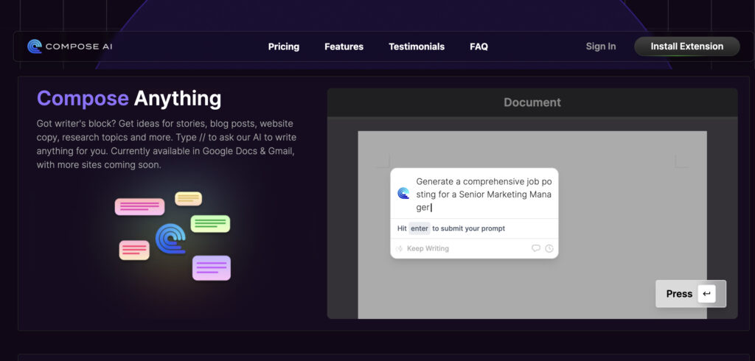Click the Press enter key button
Image resolution: width=755 pixels, height=361 pixels.
pyautogui.click(x=690, y=294)
